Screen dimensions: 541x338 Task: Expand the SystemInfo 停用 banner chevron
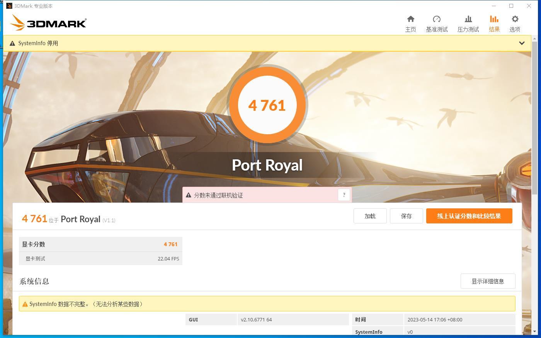tap(522, 43)
